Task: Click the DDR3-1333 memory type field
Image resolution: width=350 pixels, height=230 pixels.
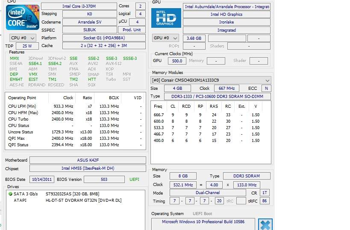Action: [217, 96]
